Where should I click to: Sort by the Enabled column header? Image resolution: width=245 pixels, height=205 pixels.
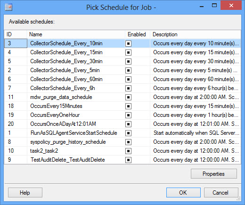click(x=138, y=34)
